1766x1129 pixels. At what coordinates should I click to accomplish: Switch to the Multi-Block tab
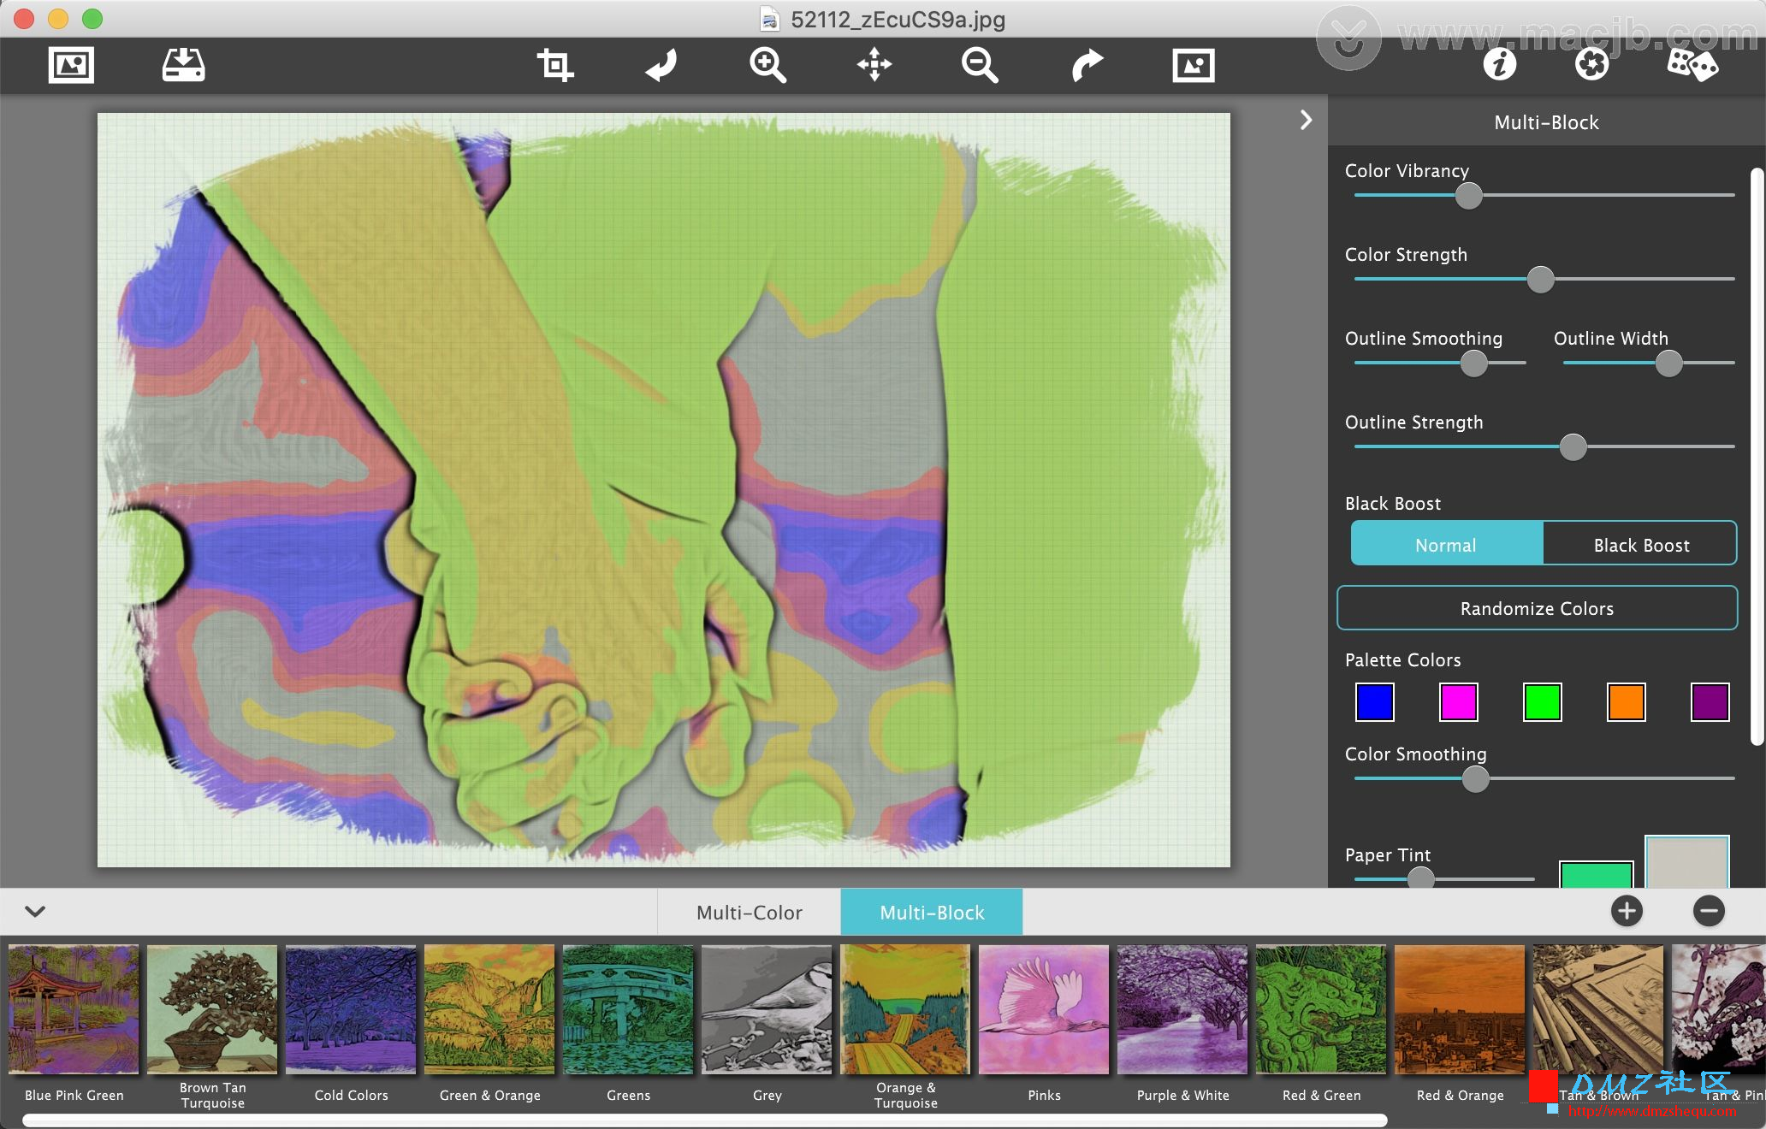[932, 913]
